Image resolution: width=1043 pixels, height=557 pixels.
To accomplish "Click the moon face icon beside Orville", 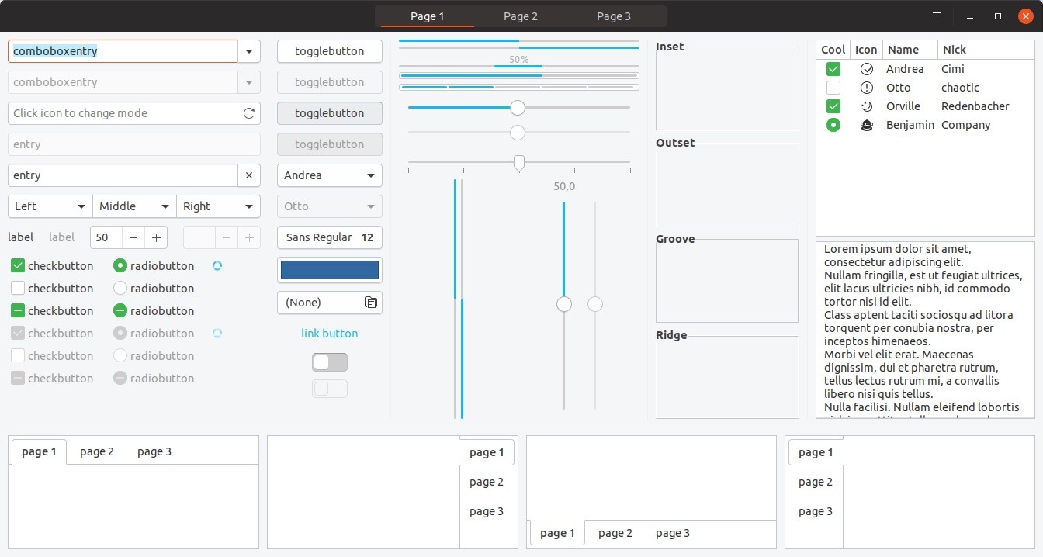I will [867, 106].
